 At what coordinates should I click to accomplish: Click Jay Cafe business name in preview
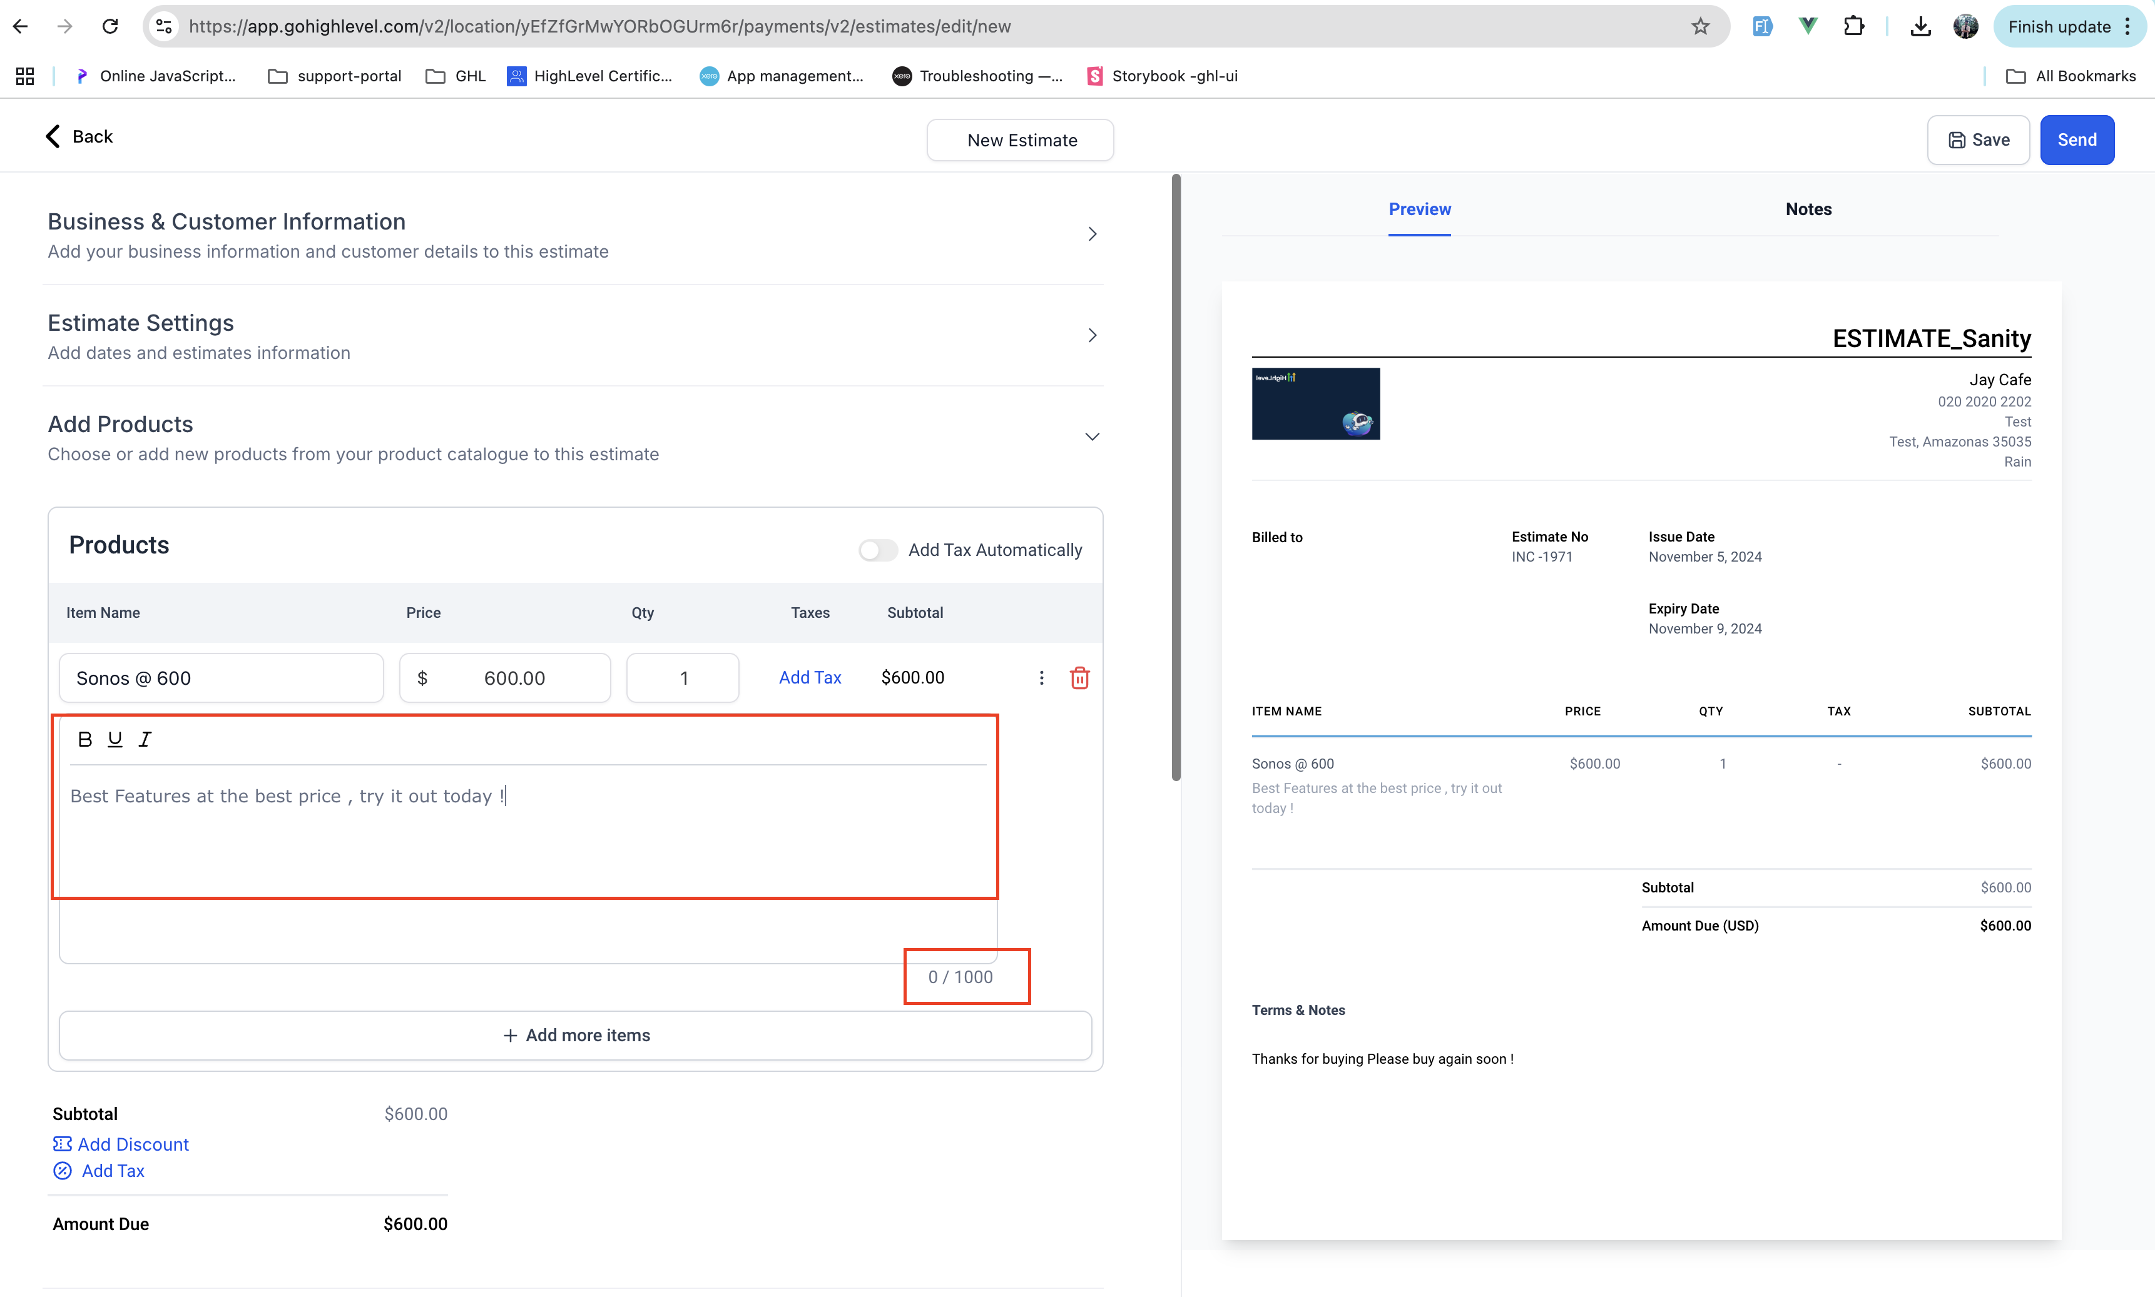pyautogui.click(x=2000, y=380)
